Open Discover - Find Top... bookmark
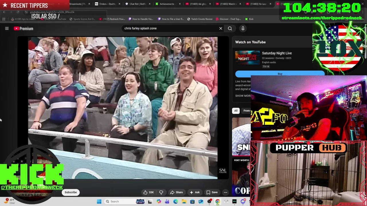The image size is (367, 206). [x=228, y=19]
